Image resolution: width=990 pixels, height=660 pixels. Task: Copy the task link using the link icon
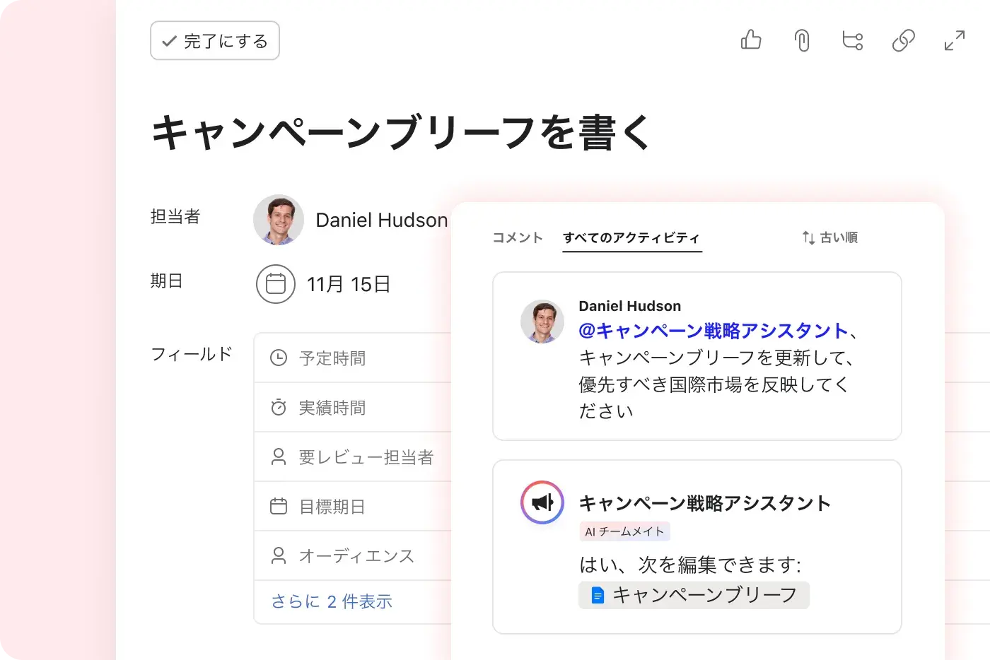coord(903,40)
